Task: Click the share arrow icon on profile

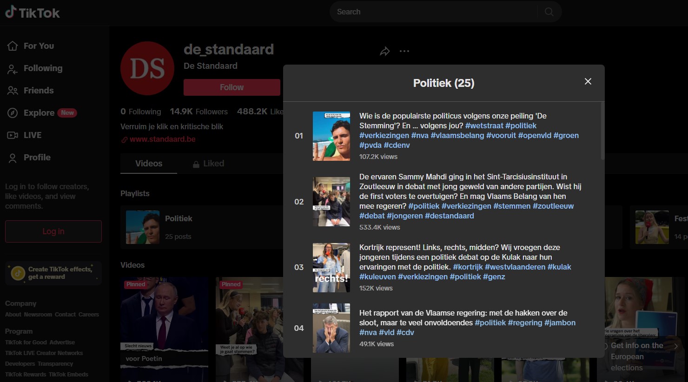Action: pyautogui.click(x=385, y=51)
